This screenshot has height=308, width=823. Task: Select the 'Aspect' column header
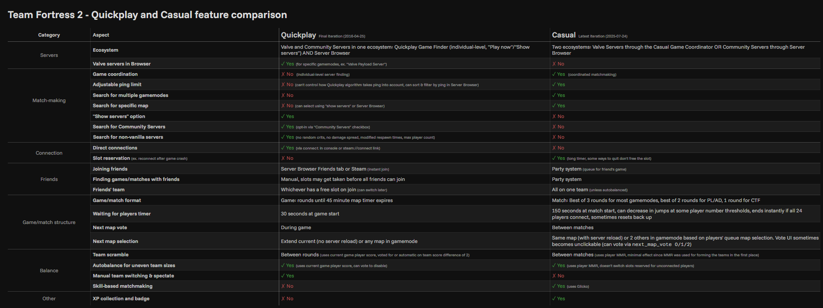pos(101,35)
